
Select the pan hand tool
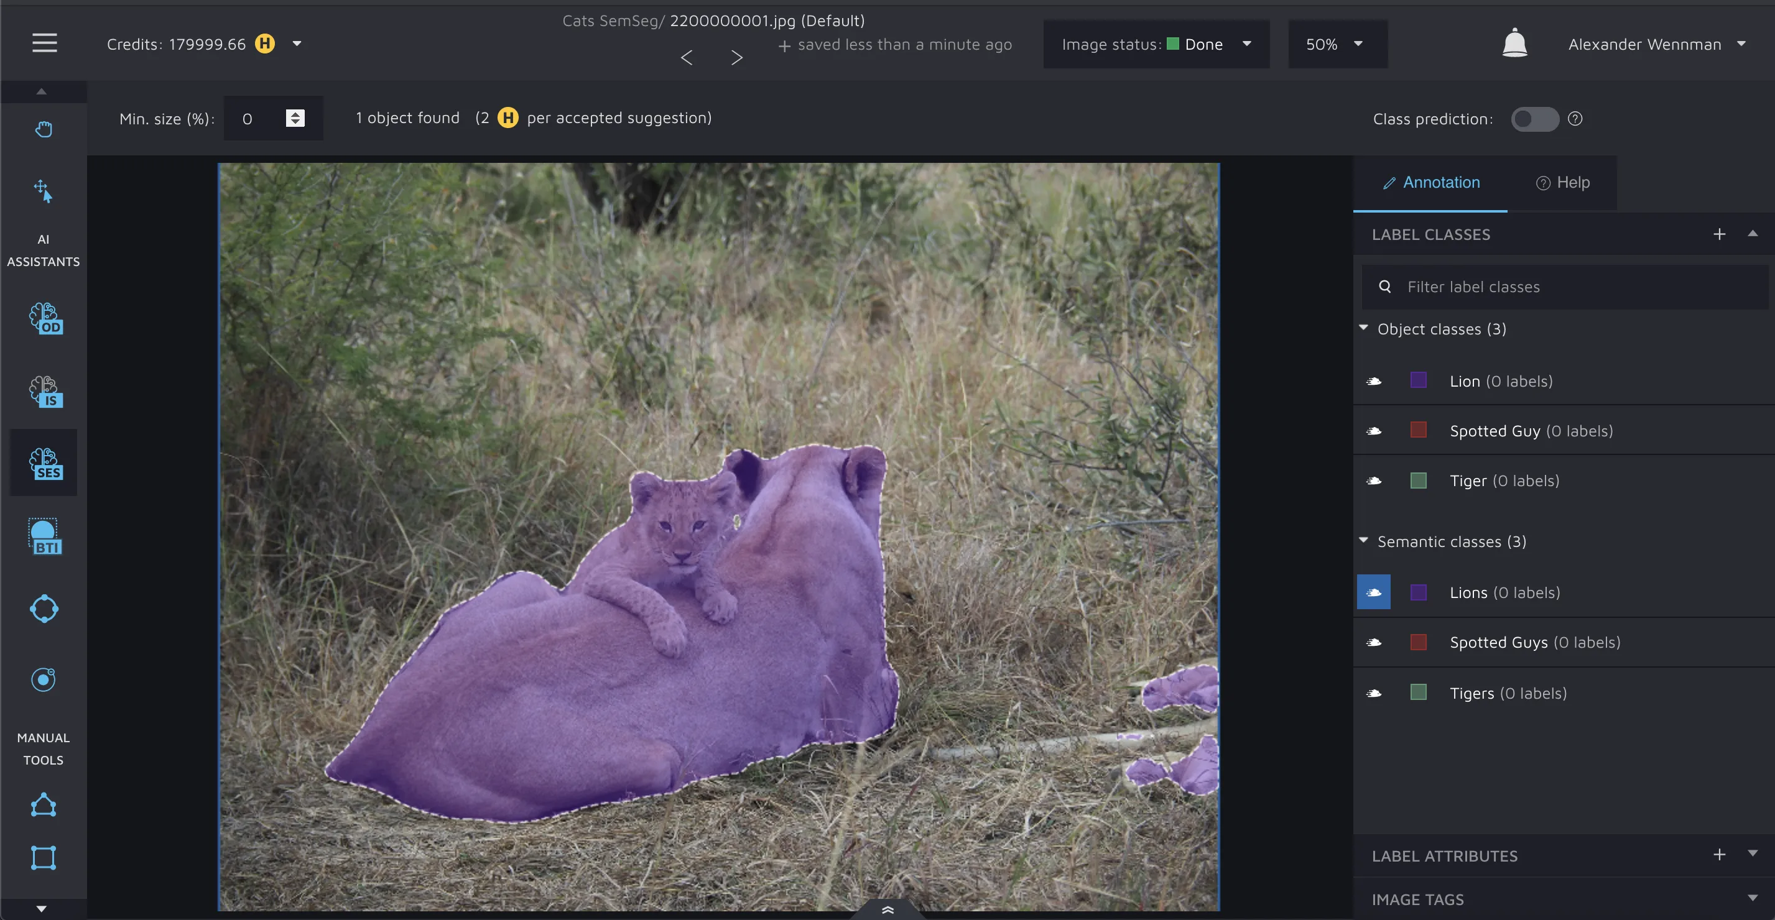click(x=44, y=129)
